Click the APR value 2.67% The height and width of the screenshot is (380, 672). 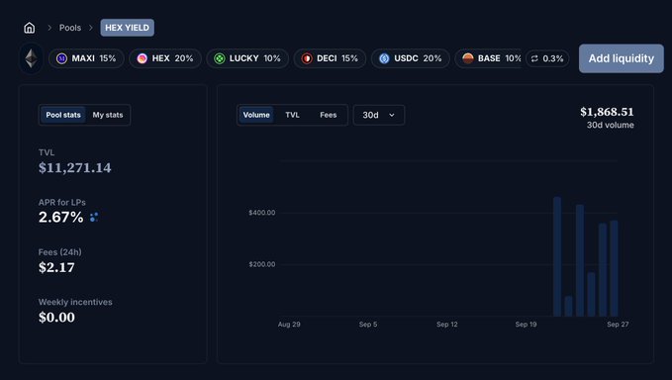click(60, 217)
